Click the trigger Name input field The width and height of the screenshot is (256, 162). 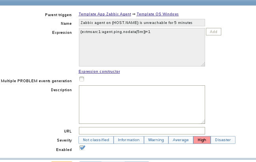142,23
